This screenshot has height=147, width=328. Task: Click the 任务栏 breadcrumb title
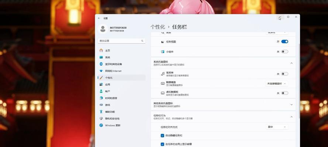179,27
